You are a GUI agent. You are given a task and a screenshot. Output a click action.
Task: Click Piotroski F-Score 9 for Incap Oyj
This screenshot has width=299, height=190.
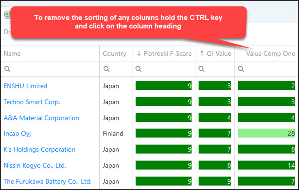(163, 133)
